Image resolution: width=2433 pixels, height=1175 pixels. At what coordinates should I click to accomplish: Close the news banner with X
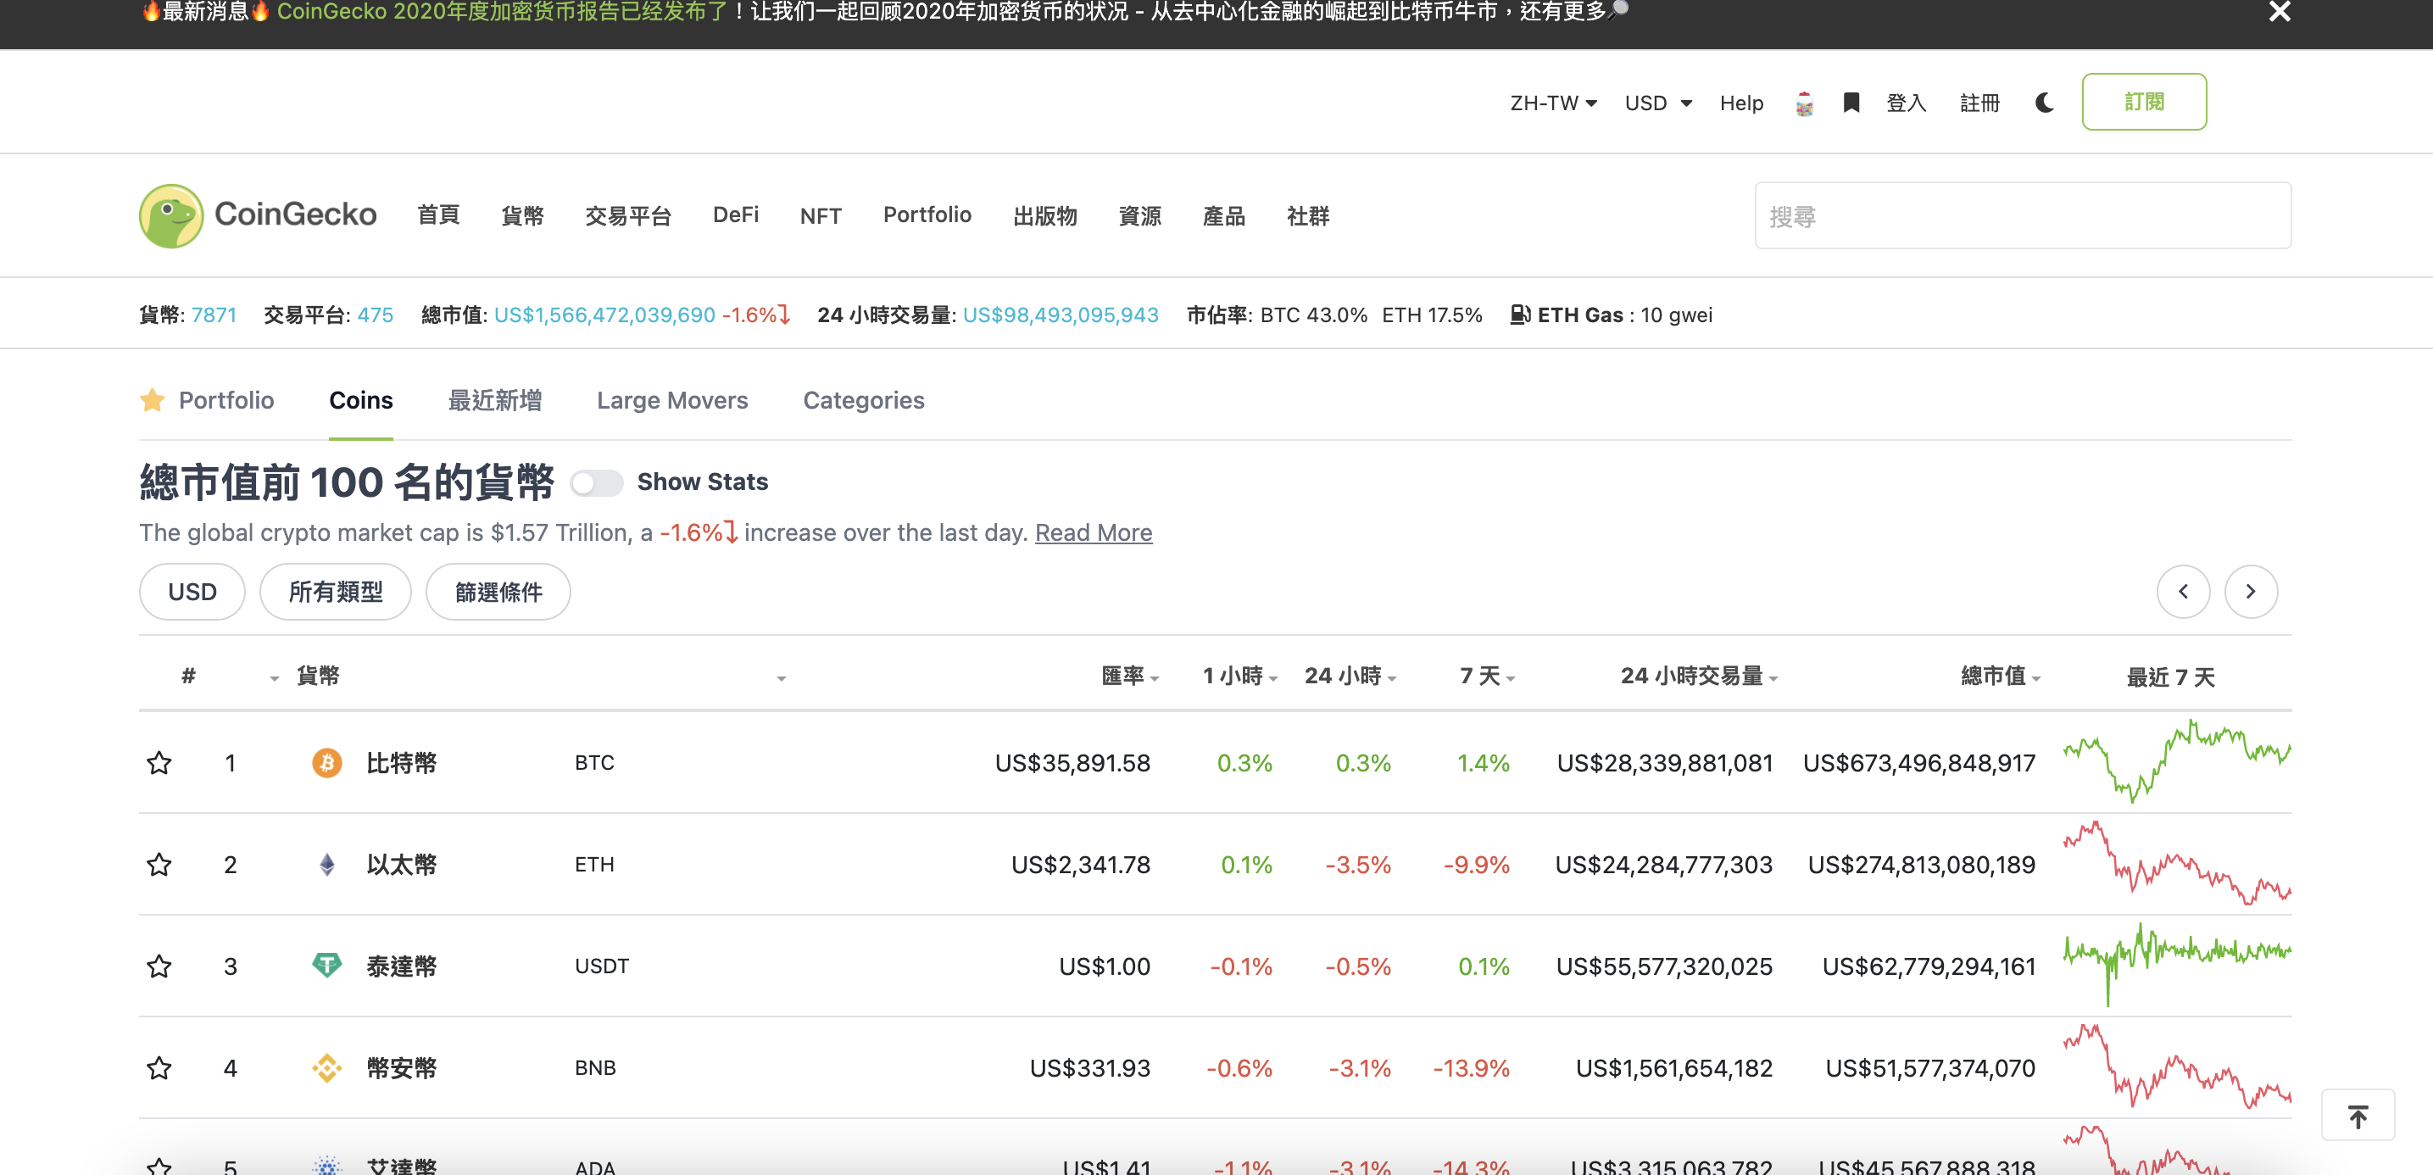pyautogui.click(x=2279, y=11)
